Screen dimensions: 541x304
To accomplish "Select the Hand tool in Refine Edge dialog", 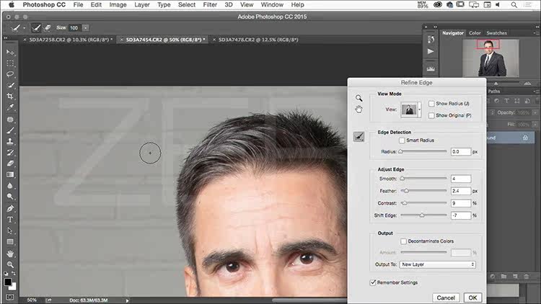I will coord(359,109).
